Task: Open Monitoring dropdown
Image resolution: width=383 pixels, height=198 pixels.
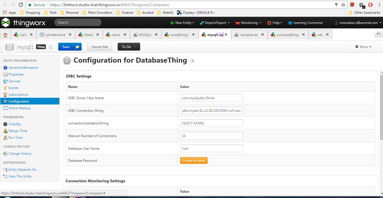Action: tap(248, 23)
